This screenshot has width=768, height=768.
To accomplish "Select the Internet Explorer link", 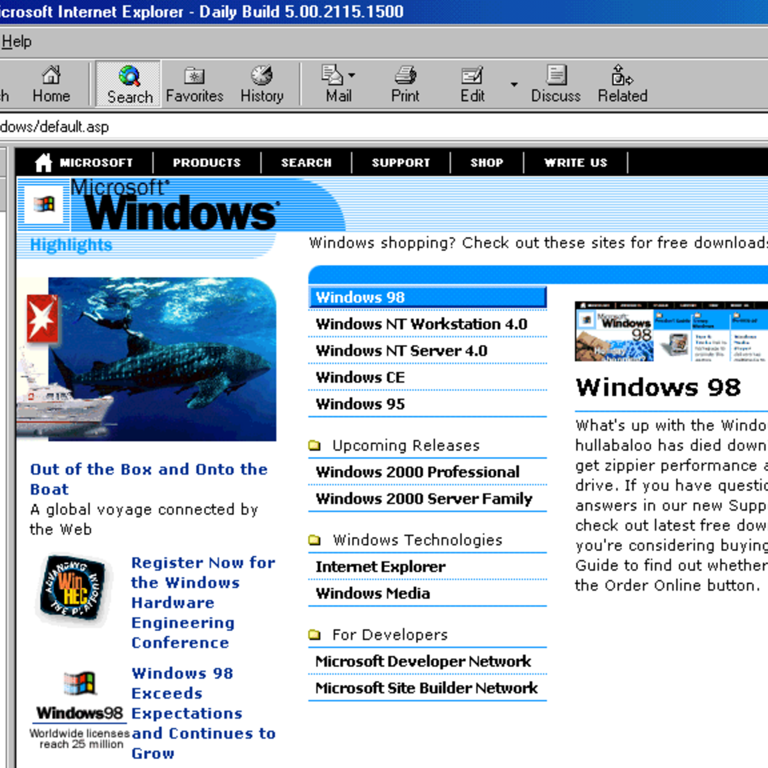I will (380, 566).
